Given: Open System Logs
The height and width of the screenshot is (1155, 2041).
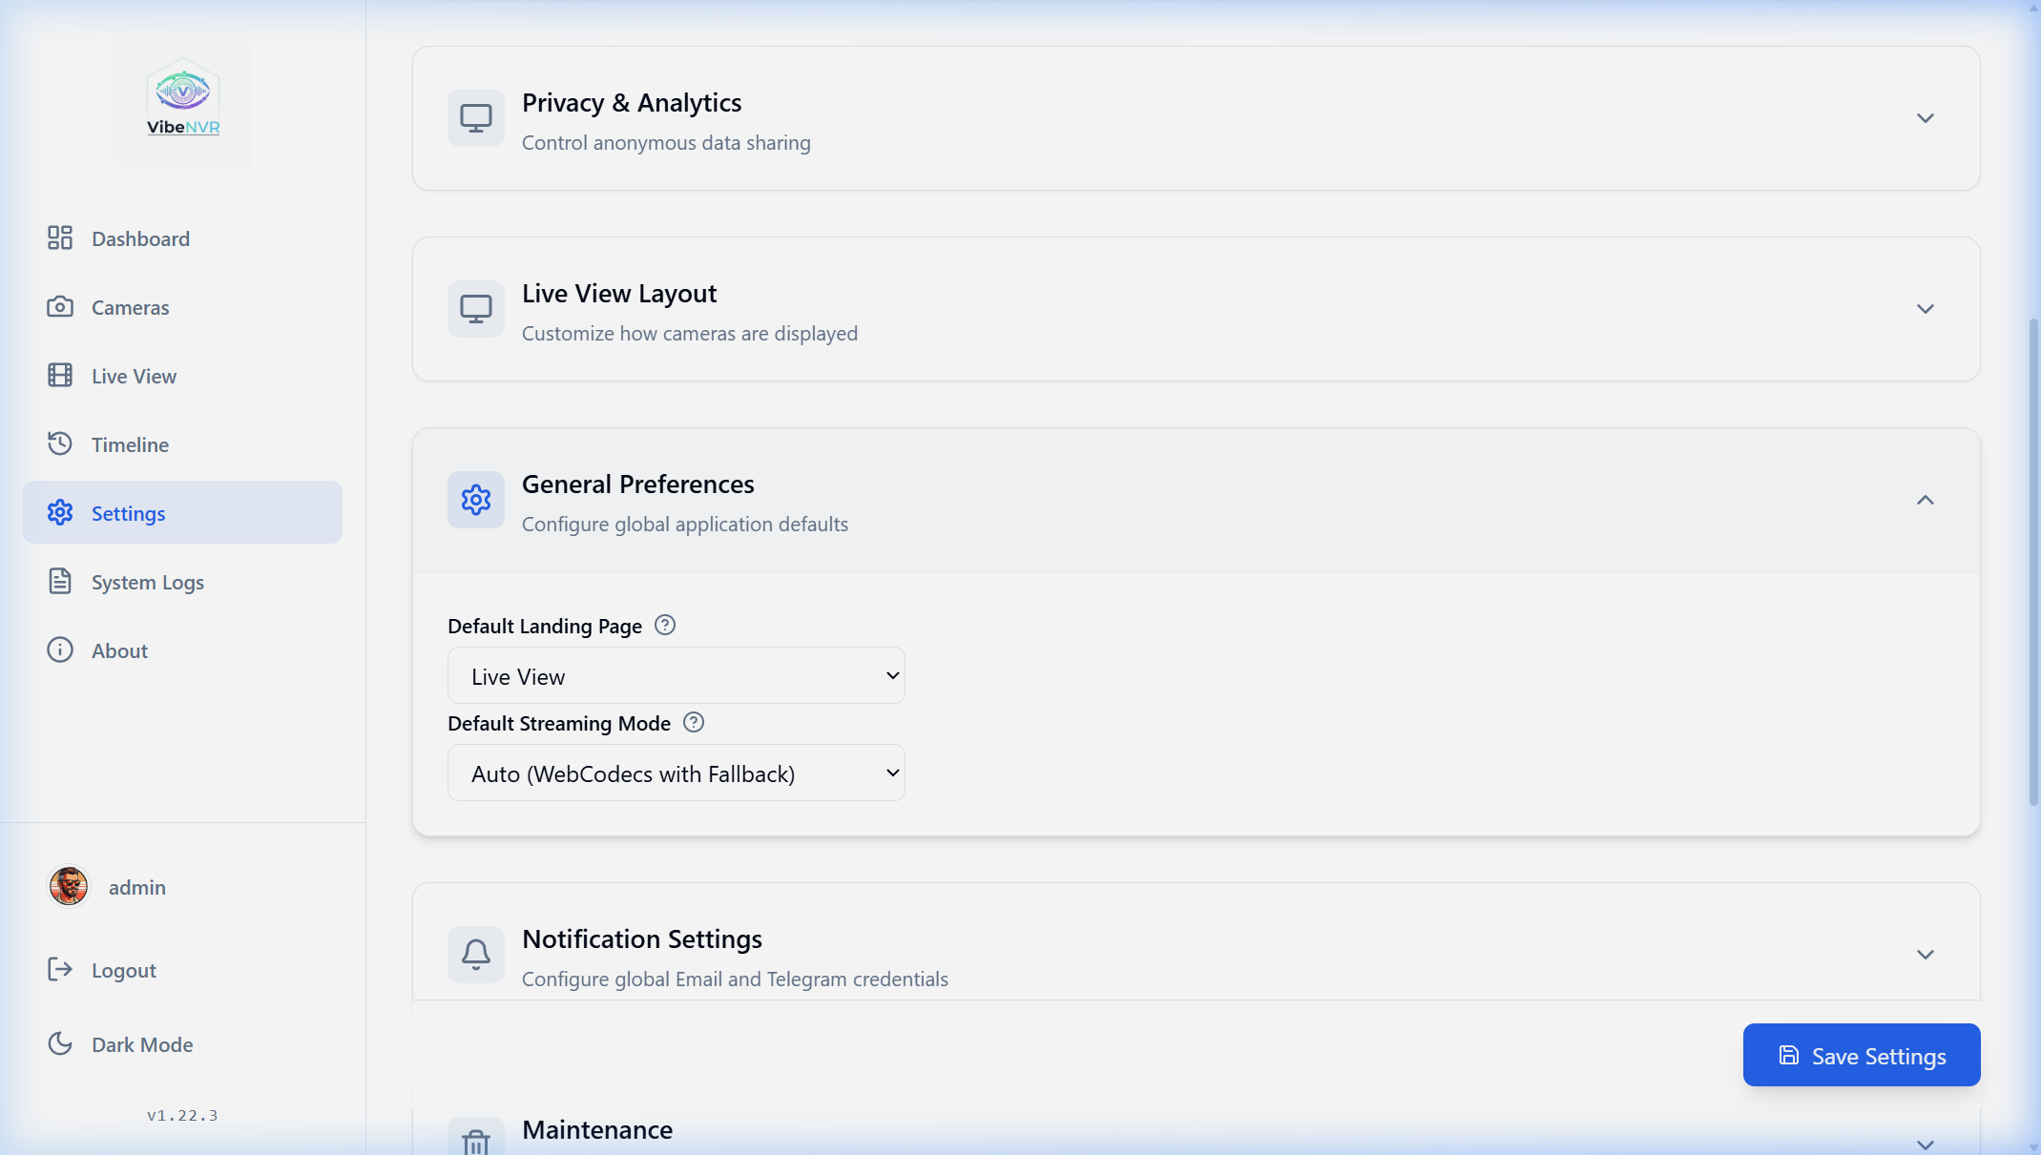Looking at the screenshot, I should click(x=182, y=581).
